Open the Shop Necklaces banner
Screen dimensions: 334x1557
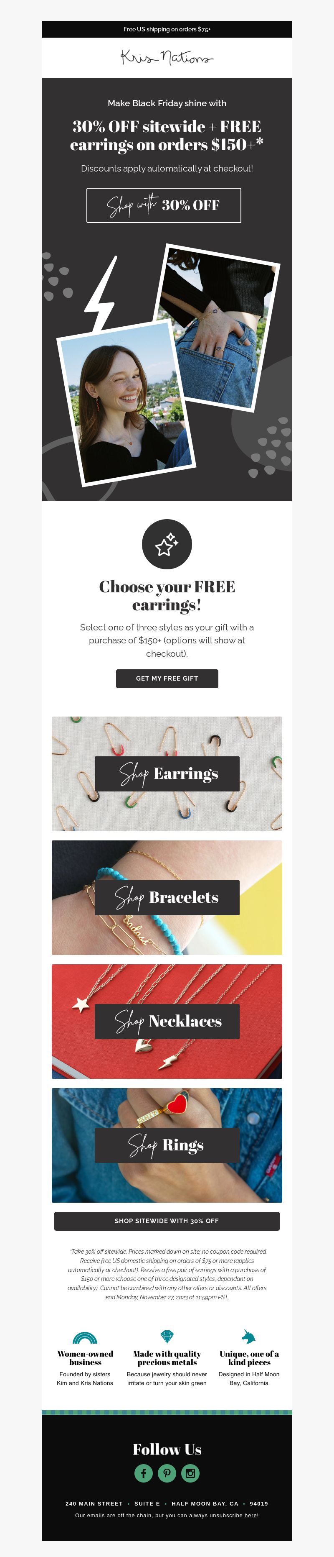167,1022
